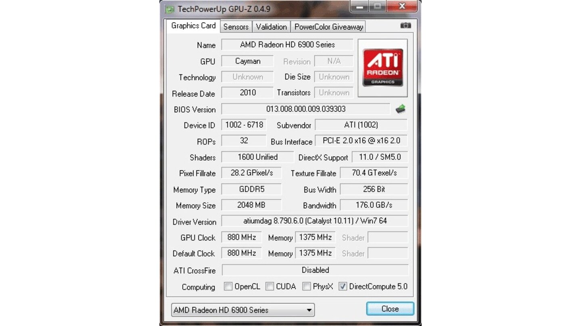
Task: Click the ATI CrossFire field showing Disabled
Action: coord(315,270)
